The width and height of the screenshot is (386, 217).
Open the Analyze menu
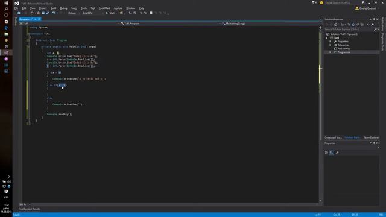(x=118, y=8)
